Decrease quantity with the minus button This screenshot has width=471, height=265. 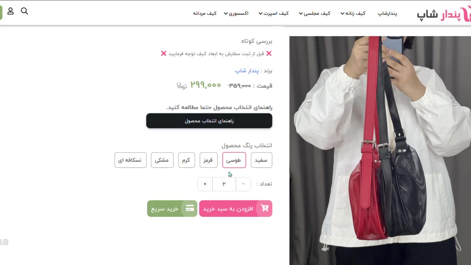243,184
